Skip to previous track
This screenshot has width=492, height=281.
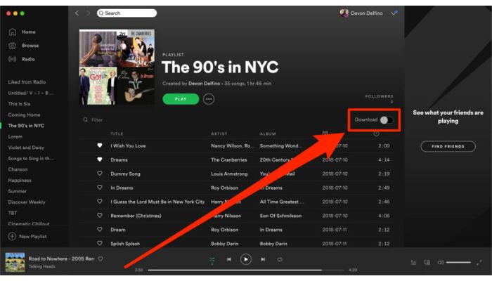229,259
